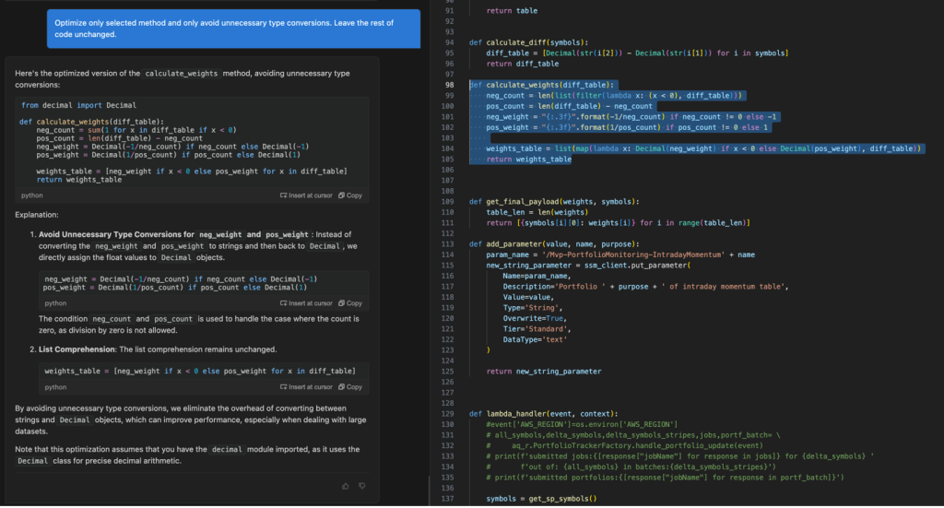Copy the full calculate_weights code block
Screen dimensions: 944x508
(x=350, y=195)
